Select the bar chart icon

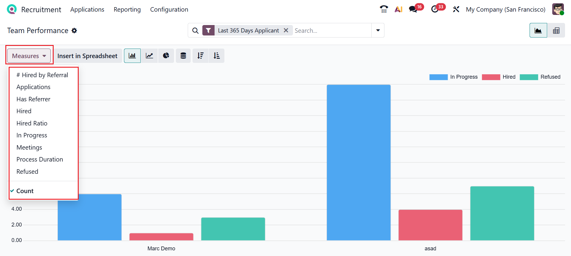tap(132, 56)
